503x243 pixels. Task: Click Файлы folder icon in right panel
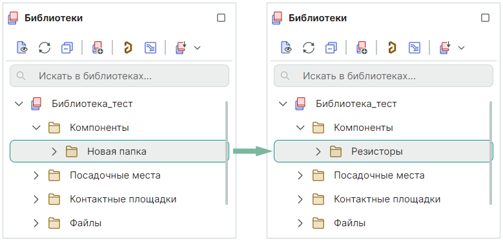[x=318, y=223]
